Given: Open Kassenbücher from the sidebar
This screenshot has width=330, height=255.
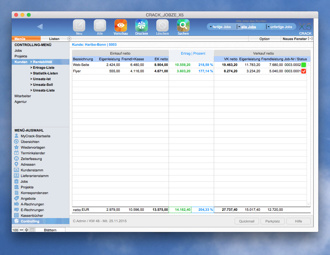Looking at the screenshot, I should (x=32, y=216).
